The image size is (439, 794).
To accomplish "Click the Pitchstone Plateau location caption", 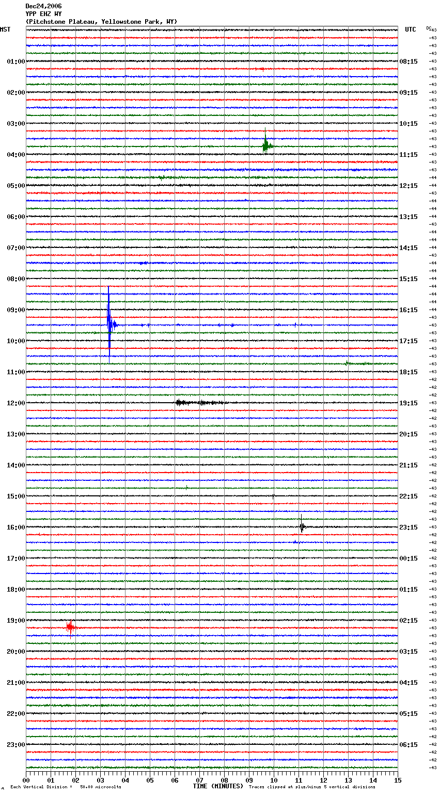I will tap(101, 22).
